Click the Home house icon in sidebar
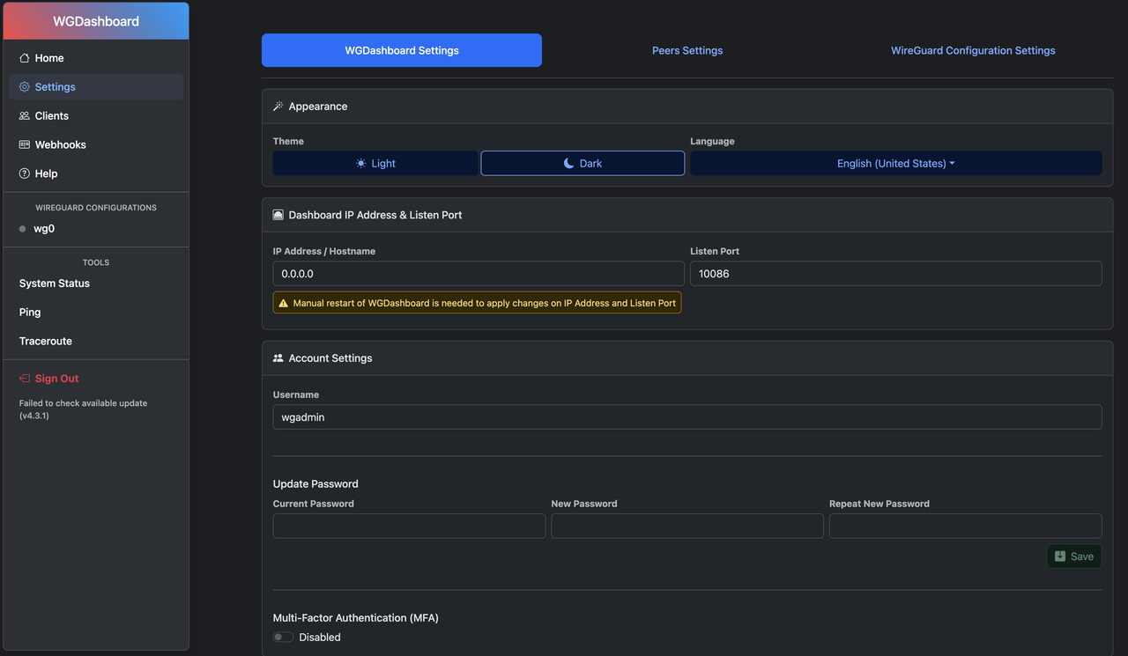The width and height of the screenshot is (1128, 656). point(25,58)
